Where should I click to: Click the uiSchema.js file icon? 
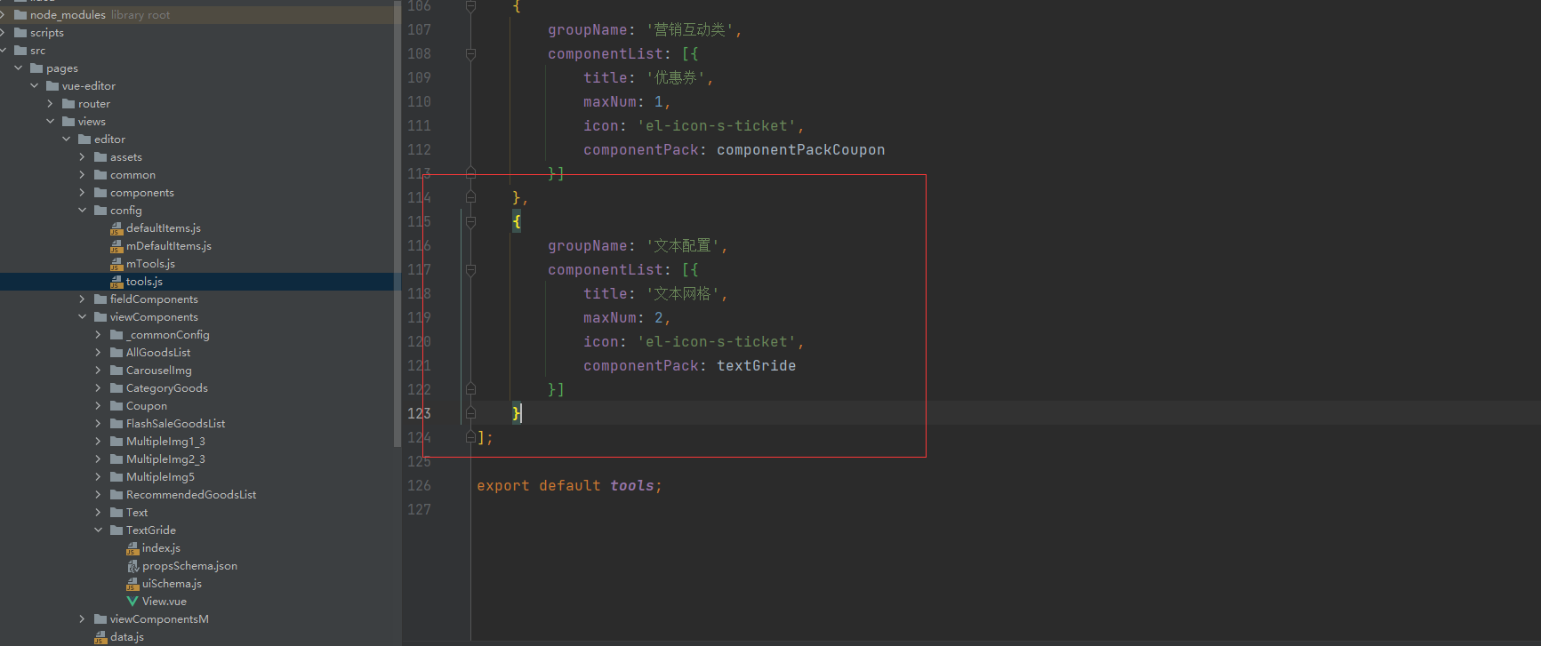pos(132,584)
